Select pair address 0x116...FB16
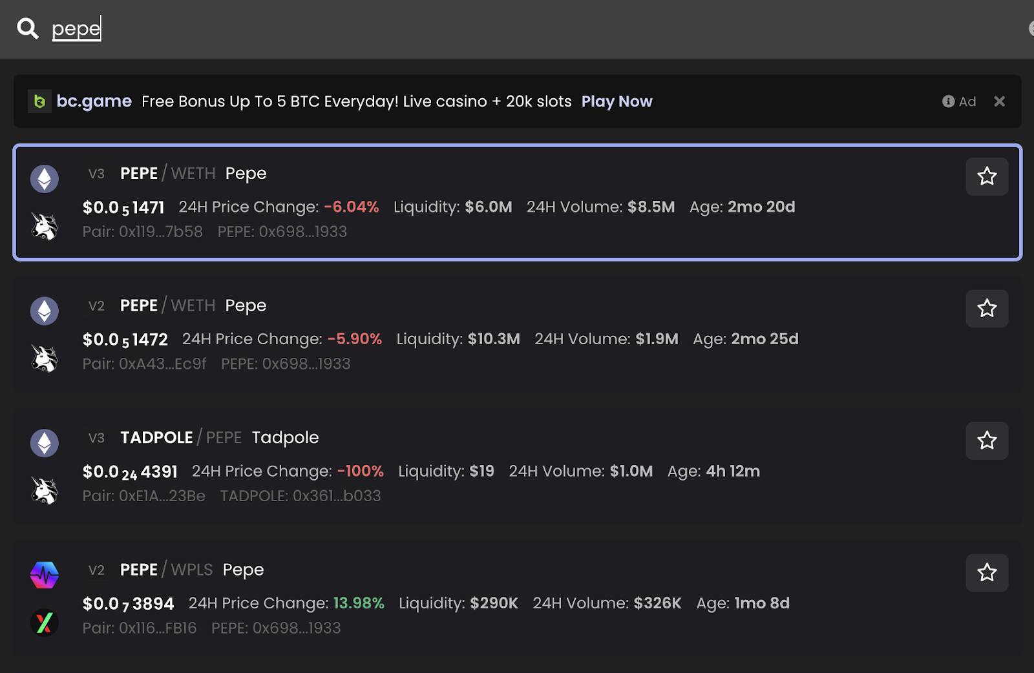The width and height of the screenshot is (1034, 673). click(x=158, y=628)
